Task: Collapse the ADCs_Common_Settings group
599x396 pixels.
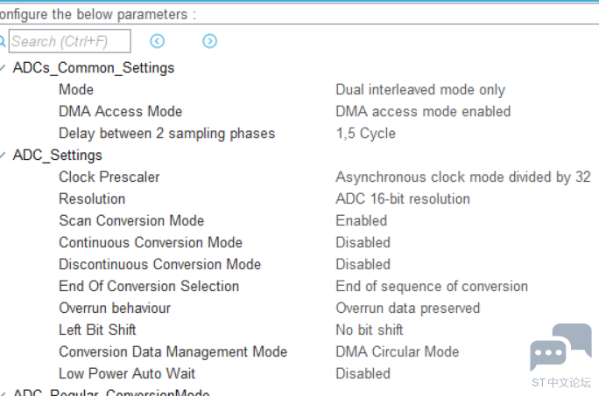Action: click(x=4, y=67)
